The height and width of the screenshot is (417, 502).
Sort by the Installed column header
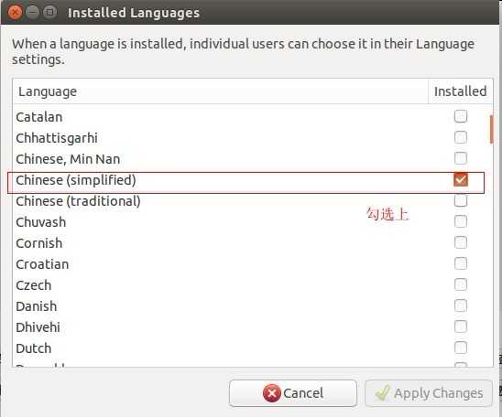click(461, 91)
